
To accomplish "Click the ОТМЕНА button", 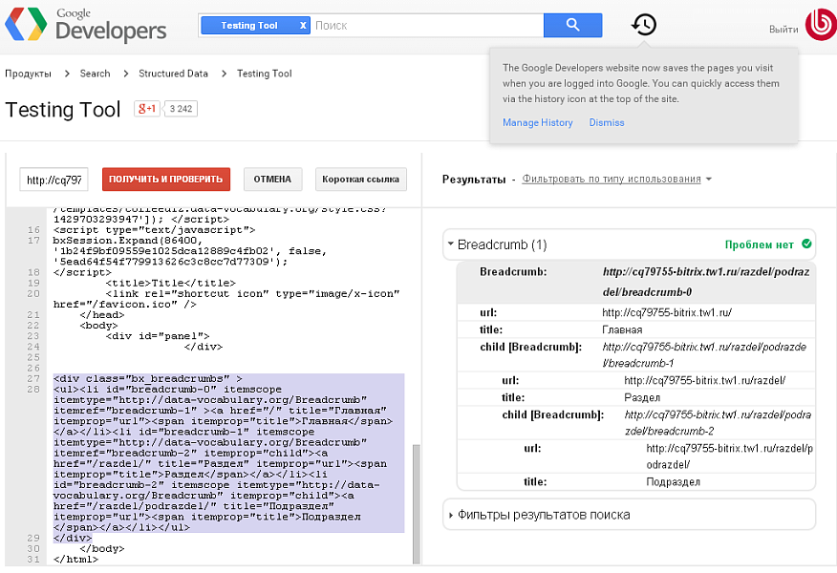I will 273,180.
